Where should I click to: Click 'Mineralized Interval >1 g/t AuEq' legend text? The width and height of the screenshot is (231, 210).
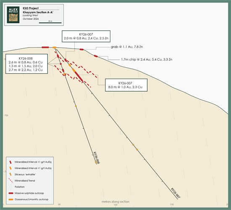pos(33,162)
